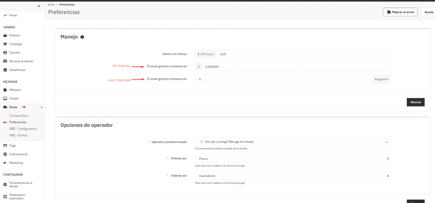Image resolution: width=435 pixels, height=203 pixels.
Task: Click the Gastos de manejo label
Action: click(x=174, y=54)
